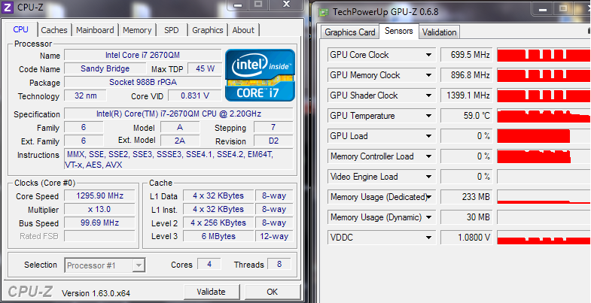Open the GPU-Z Validation tab
This screenshot has height=303, width=591.
click(x=439, y=32)
